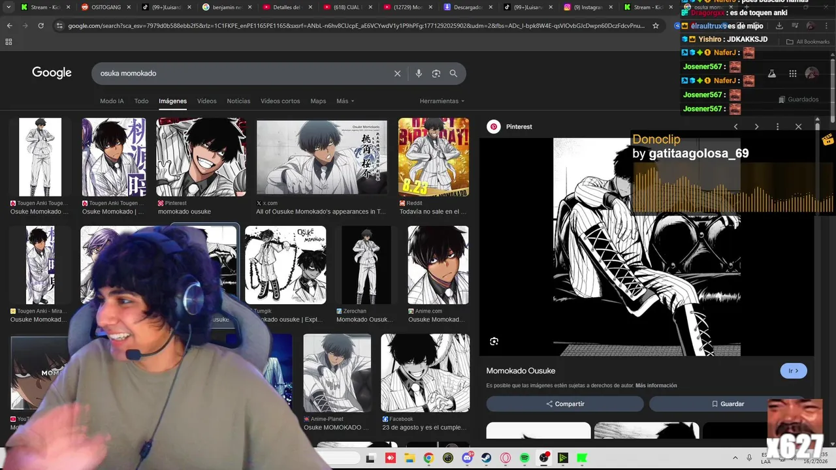Switch to Descargador browser tab
Viewport: 836px width, 470px height.
466,7
